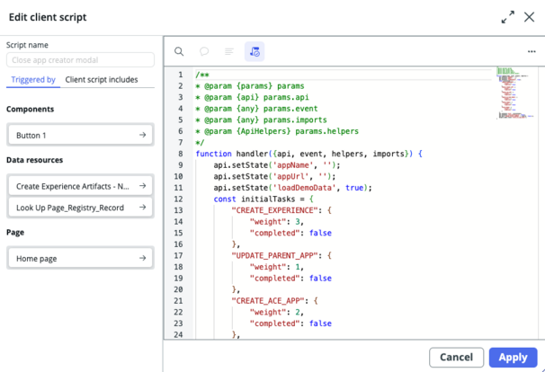Click the format code lines icon
This screenshot has height=372, width=545.
[229, 52]
